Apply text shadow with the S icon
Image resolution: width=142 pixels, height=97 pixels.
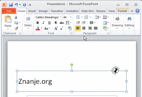point(56,22)
